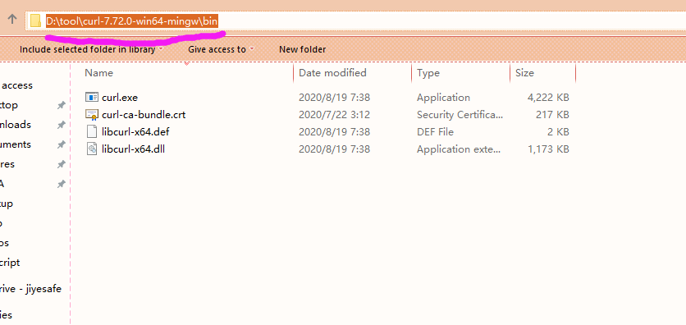
Task: Click the libcurl-x64.def file icon
Action: click(92, 131)
